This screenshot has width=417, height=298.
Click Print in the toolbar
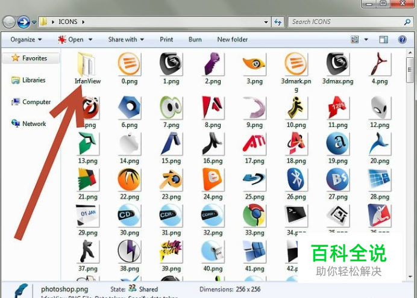[x=166, y=40]
